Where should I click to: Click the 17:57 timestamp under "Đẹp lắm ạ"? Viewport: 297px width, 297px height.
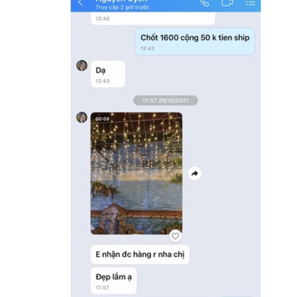[102, 288]
